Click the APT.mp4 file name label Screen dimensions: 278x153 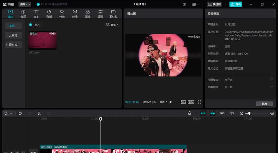[x=35, y=53]
